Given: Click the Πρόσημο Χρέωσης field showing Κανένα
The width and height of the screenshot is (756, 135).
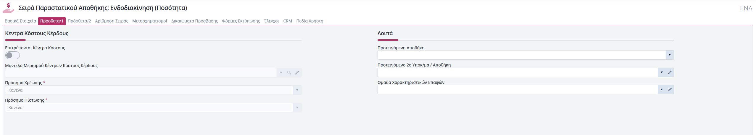Looking at the screenshot, I should point(149,90).
